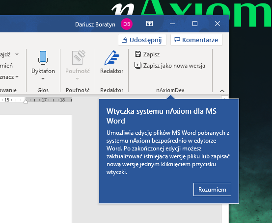This screenshot has width=272, height=223.
Task: Minimize the Word window
Action: (x=172, y=24)
